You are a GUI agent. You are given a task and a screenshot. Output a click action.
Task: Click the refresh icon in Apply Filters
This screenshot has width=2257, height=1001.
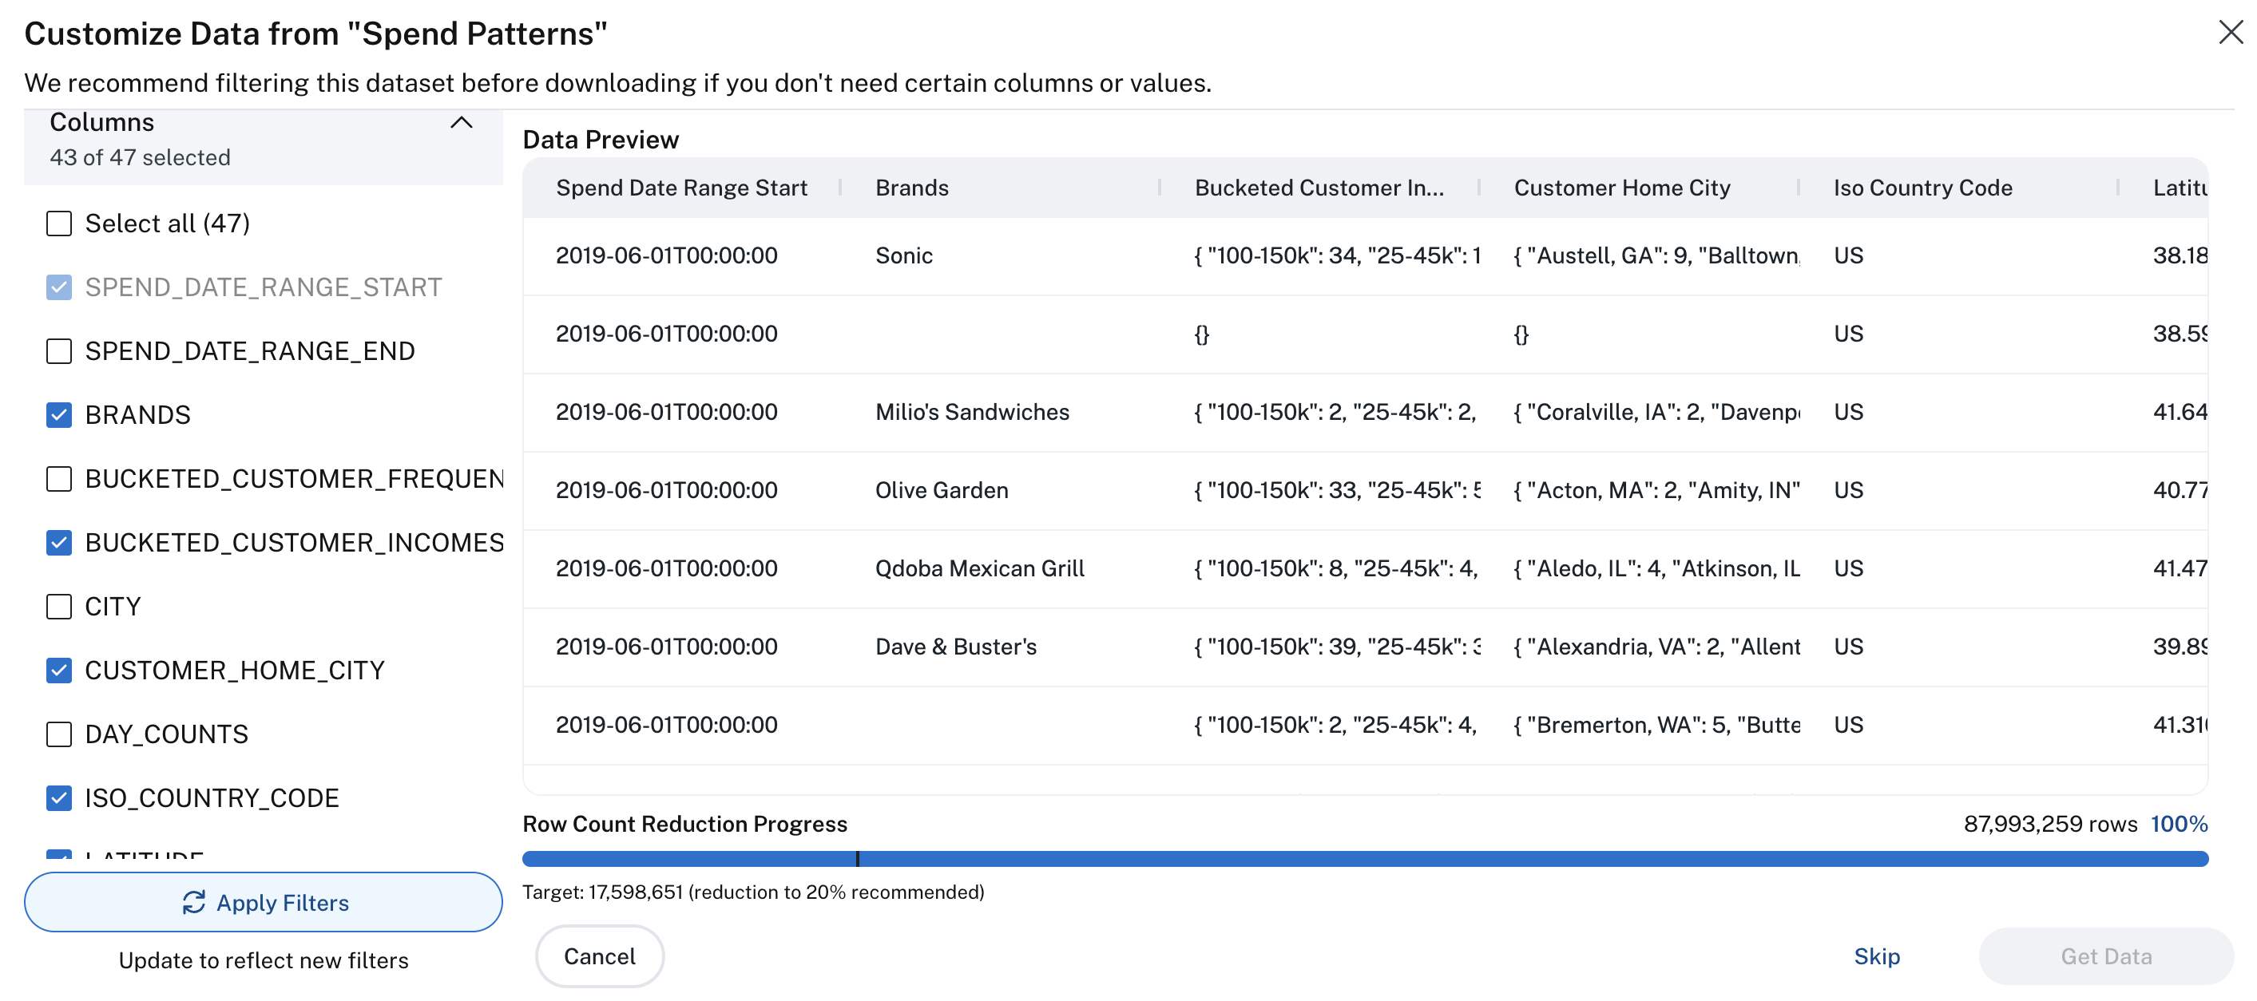pos(193,902)
